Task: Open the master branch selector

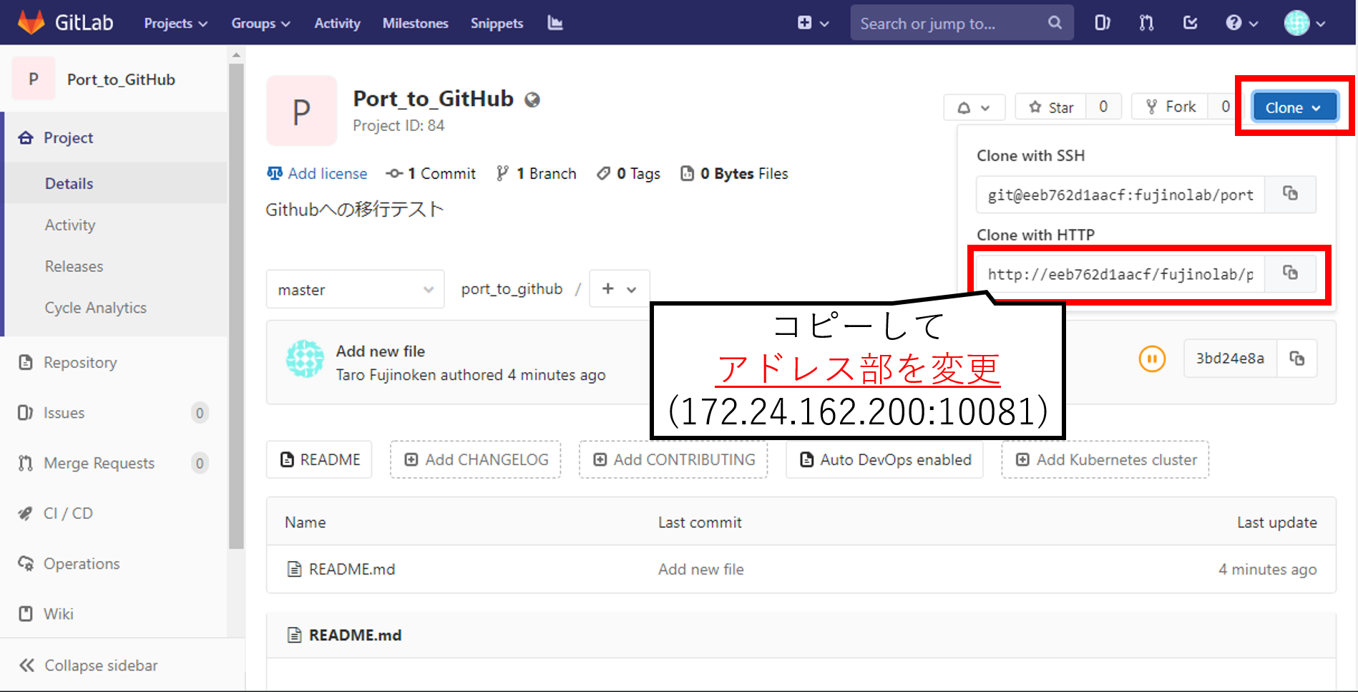Action: pos(355,289)
